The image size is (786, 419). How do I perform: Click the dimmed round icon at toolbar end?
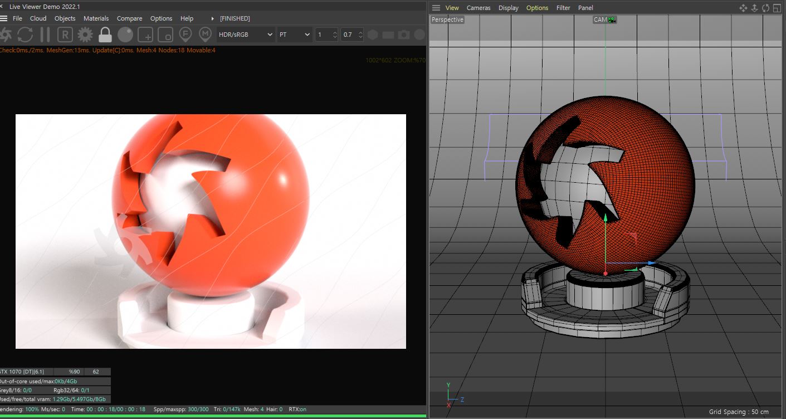(419, 35)
